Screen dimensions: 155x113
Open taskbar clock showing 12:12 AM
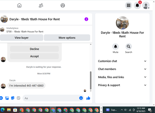pos(141,110)
